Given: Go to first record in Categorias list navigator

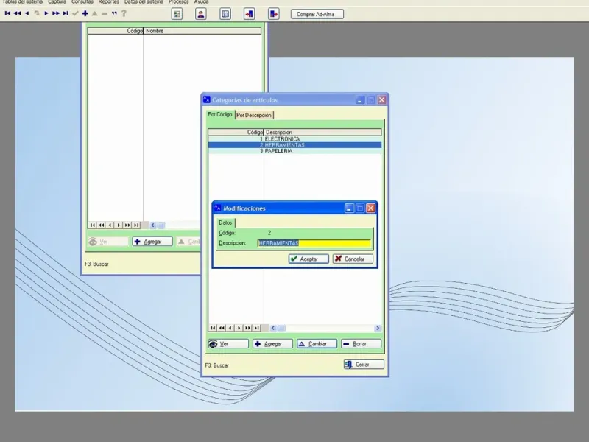Looking at the screenshot, I should (213, 328).
